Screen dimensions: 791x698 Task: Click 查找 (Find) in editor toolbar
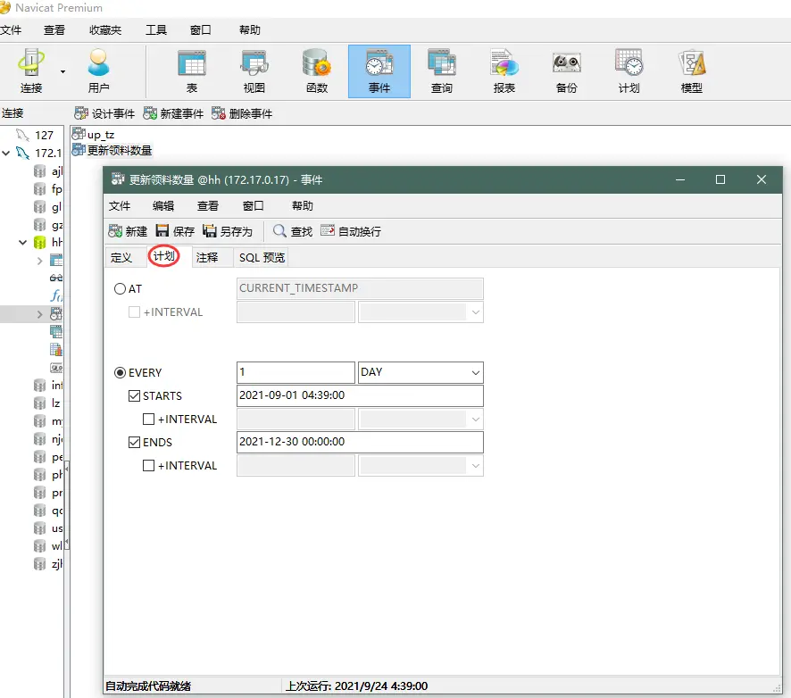293,231
